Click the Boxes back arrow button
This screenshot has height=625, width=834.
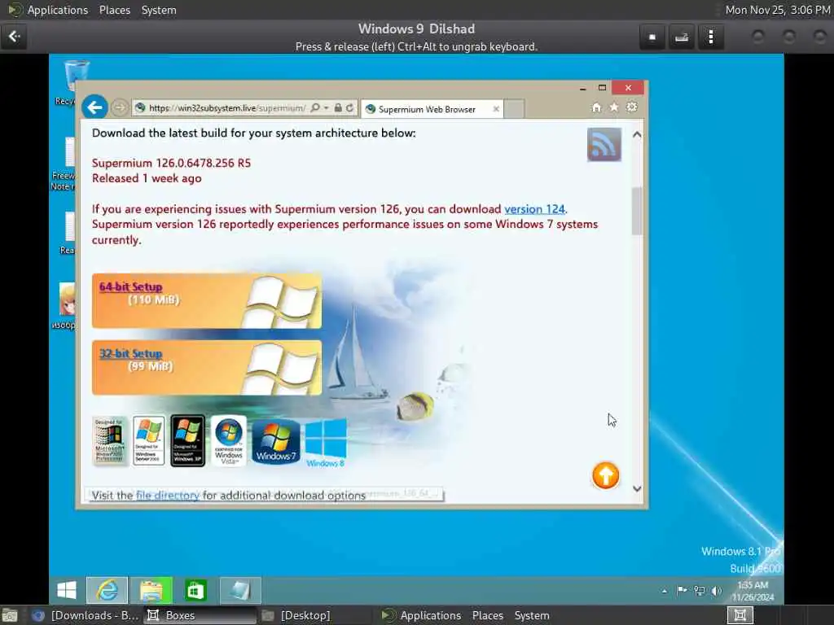pos(14,37)
